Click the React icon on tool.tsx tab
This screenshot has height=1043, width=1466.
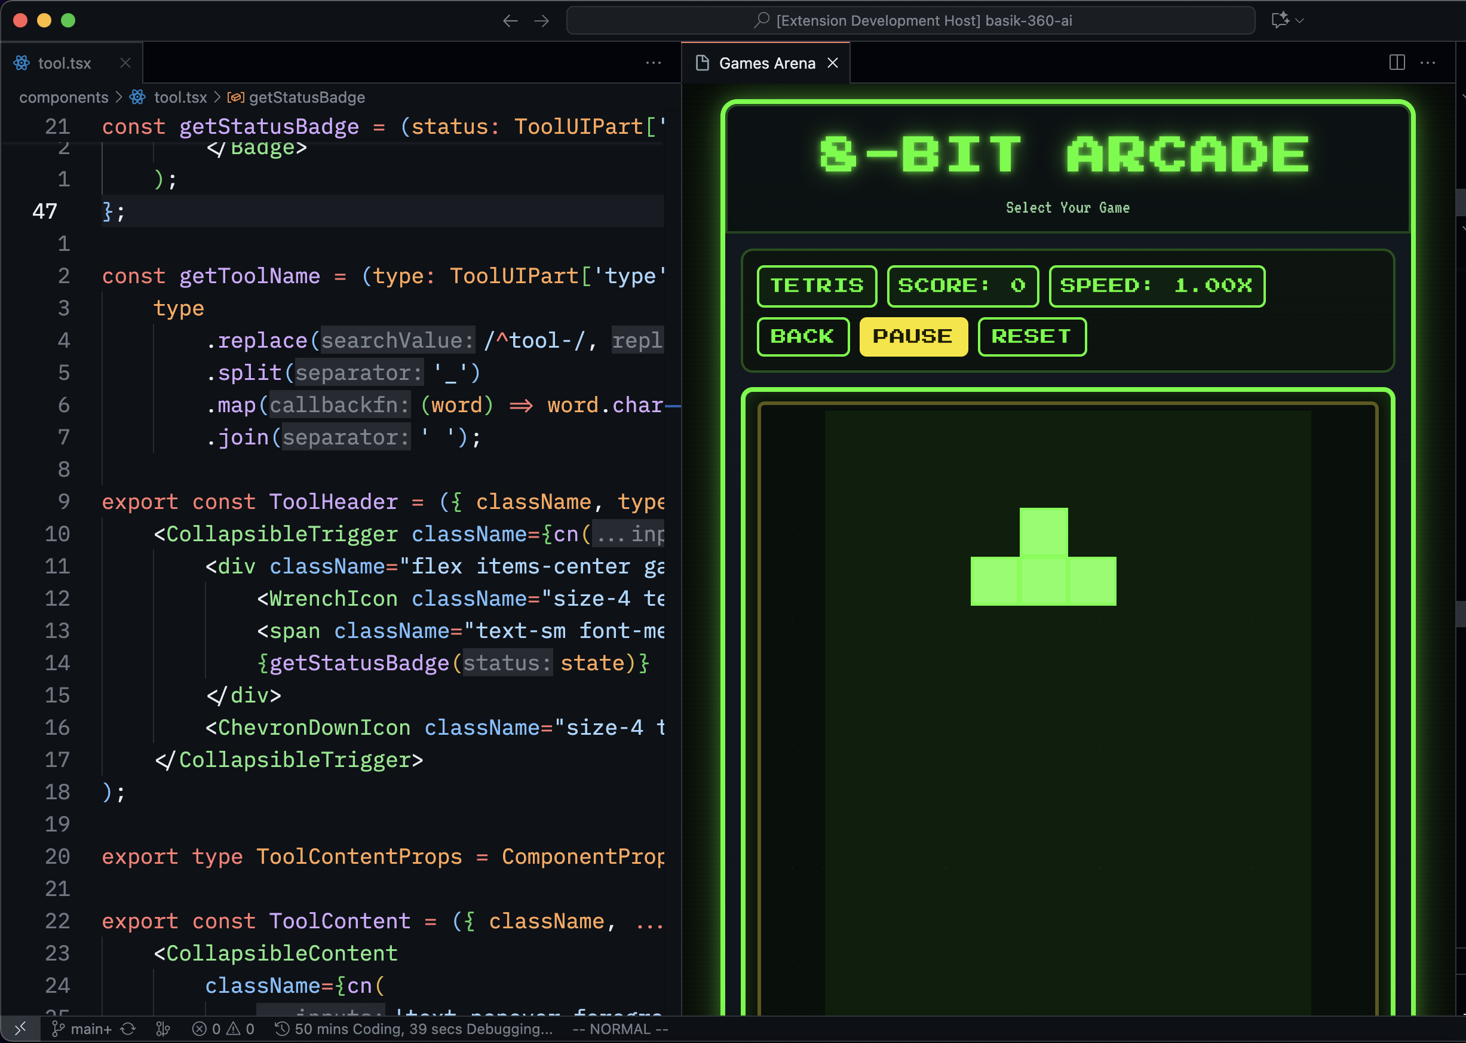(x=22, y=63)
